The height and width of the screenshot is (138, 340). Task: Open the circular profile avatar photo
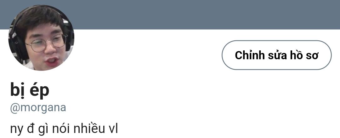point(41,38)
